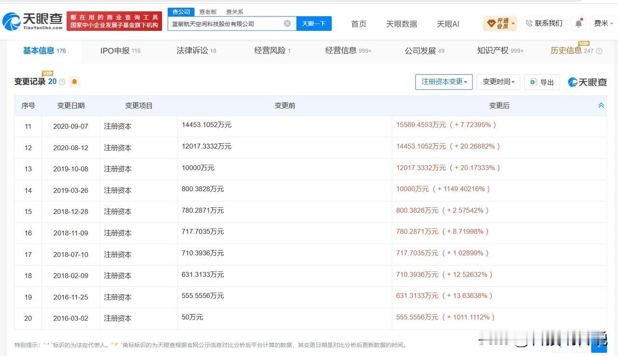The height and width of the screenshot is (356, 618).
Task: Click the red 都在用的商业查询工具 banner
Action: click(x=114, y=21)
